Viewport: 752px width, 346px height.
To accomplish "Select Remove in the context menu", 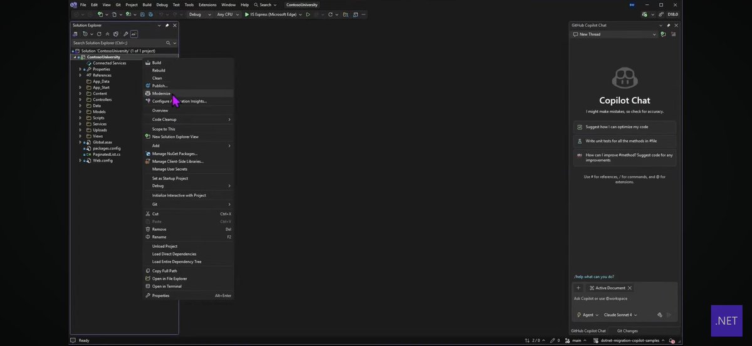I will coord(188,229).
